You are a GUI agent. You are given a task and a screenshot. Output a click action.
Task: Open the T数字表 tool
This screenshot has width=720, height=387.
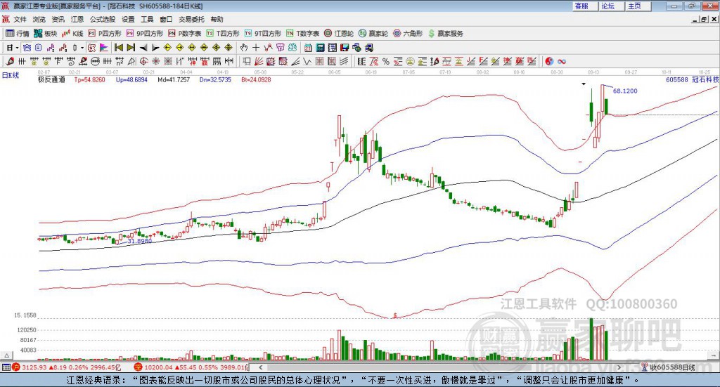302,34
